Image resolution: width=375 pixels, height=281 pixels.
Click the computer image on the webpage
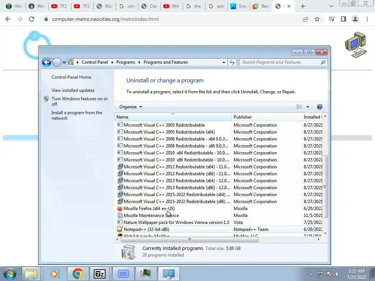356,45
